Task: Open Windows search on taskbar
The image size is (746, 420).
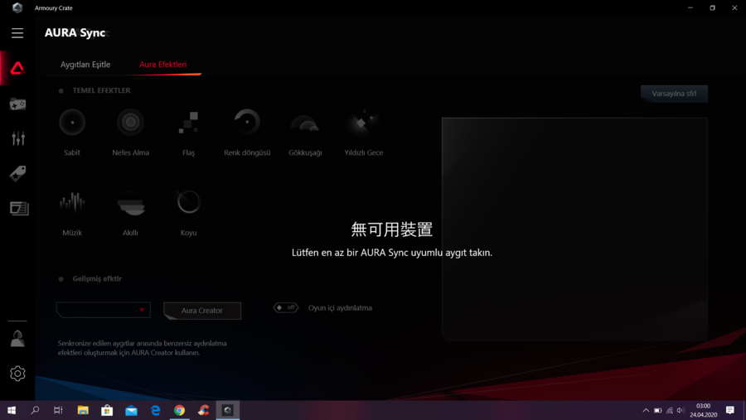Action: (35, 410)
